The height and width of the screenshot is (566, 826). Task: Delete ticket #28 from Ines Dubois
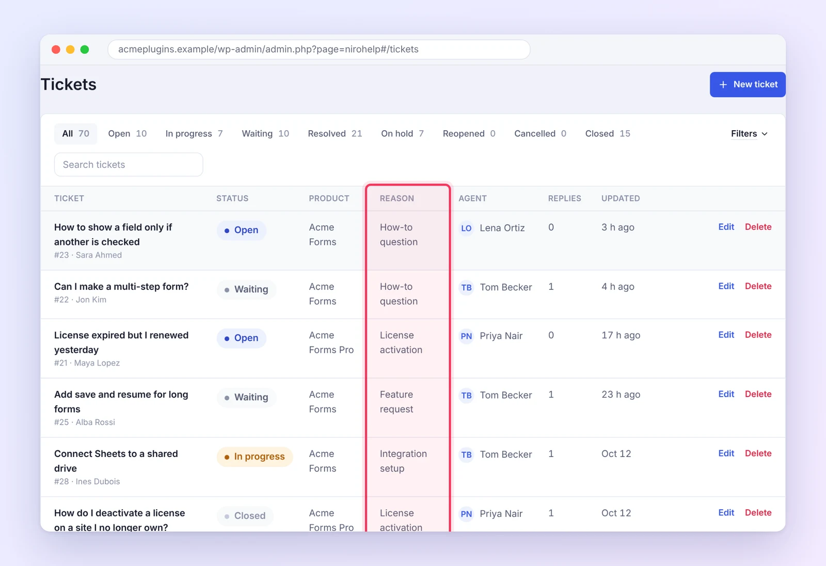tap(758, 453)
